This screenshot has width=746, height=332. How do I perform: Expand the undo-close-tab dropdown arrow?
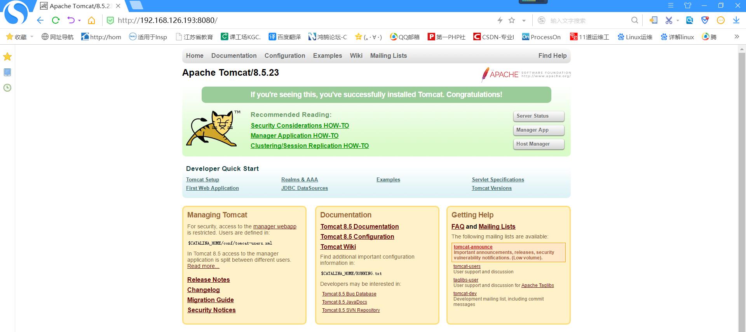(79, 21)
